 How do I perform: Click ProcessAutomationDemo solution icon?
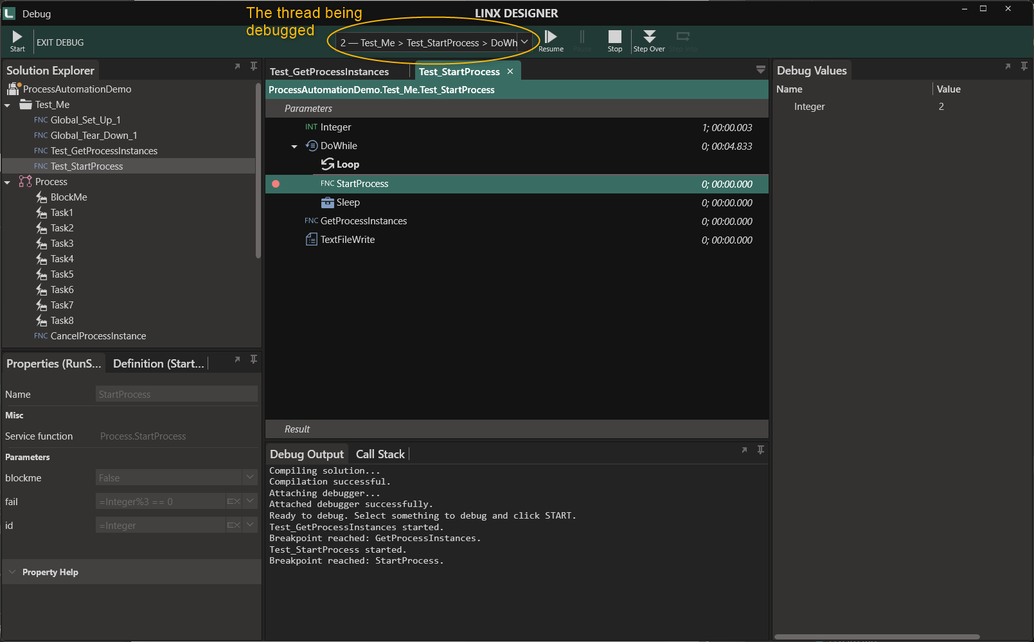[x=13, y=89]
